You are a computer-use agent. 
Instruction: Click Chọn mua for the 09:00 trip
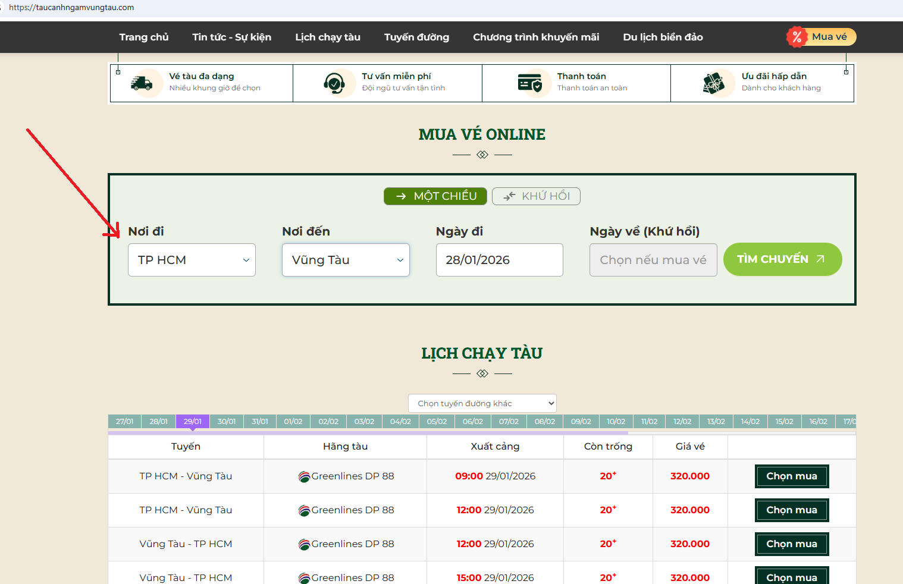(792, 476)
